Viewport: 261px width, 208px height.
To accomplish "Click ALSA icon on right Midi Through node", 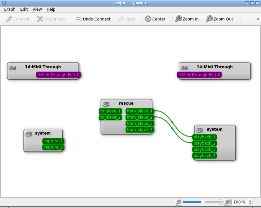I will 184,68.
